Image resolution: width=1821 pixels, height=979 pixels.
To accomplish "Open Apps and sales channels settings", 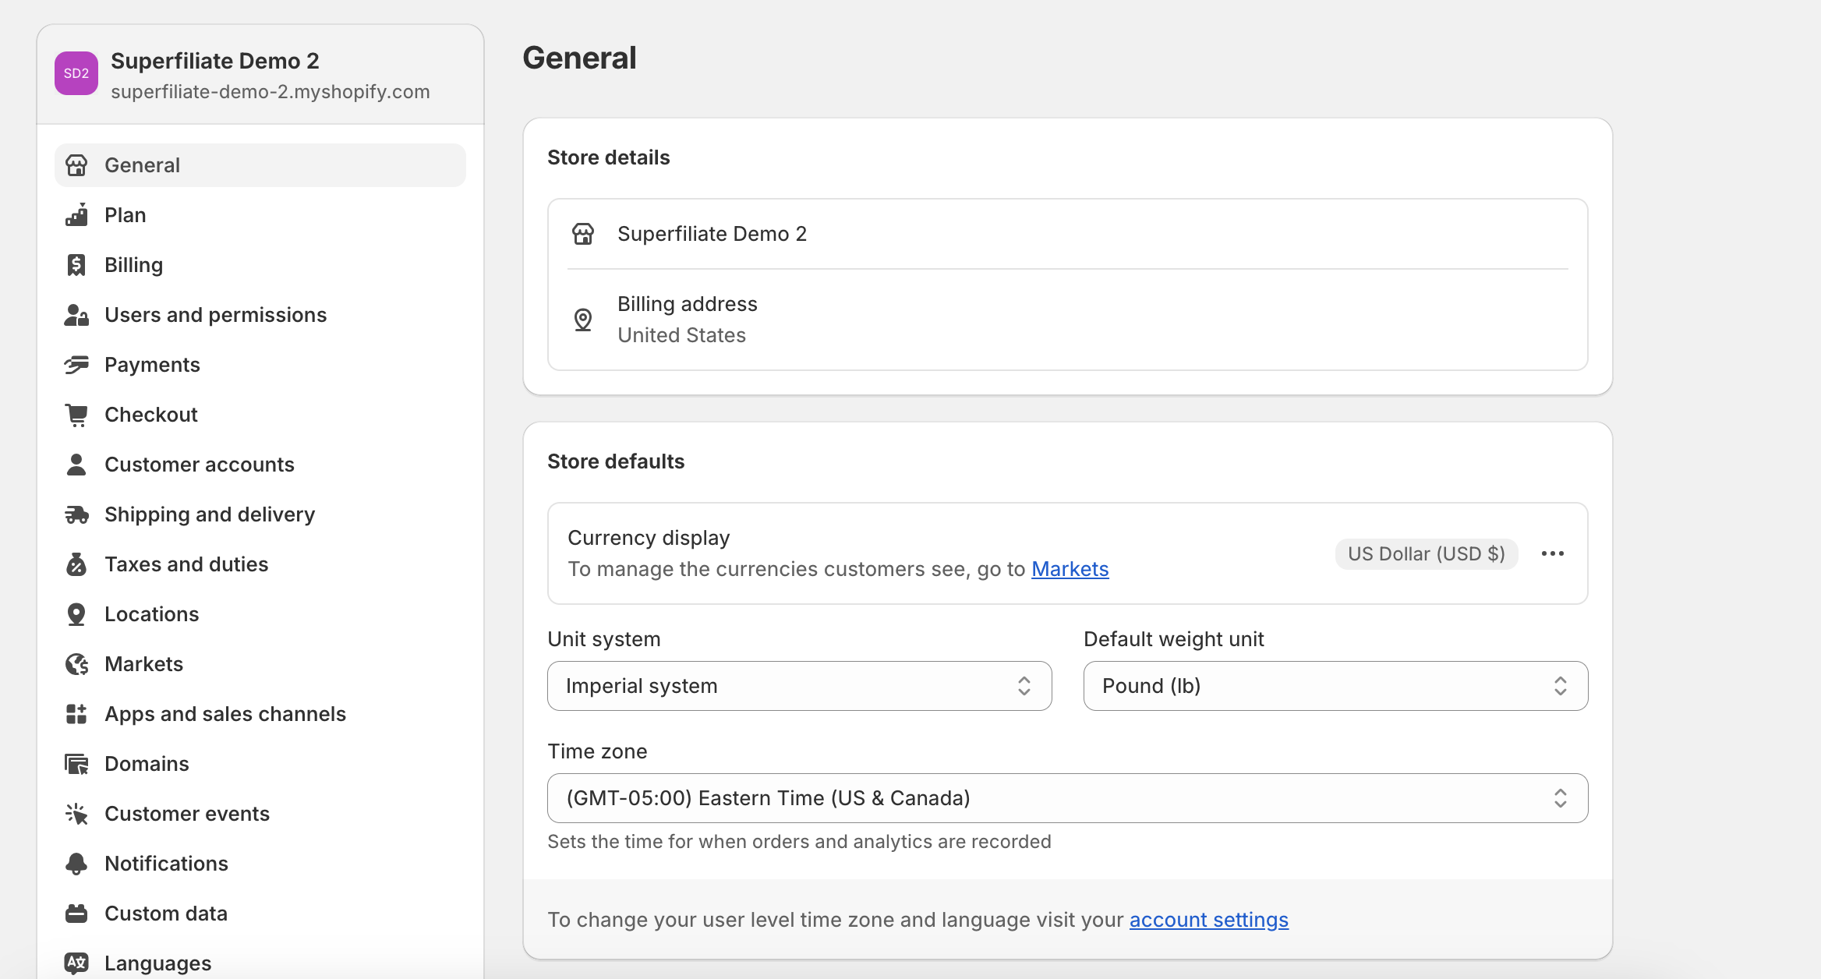I will [260, 714].
